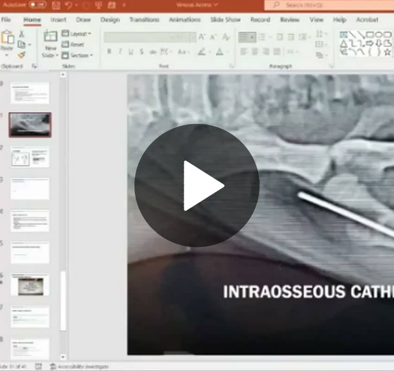Viewport: 394px width, 371px height.
Task: Click the spell check status bar icon
Action: point(38,366)
